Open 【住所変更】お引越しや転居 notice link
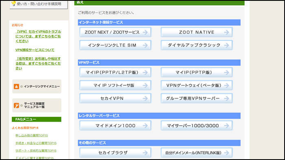Viewport: 285px width, 160px height. tap(38, 63)
